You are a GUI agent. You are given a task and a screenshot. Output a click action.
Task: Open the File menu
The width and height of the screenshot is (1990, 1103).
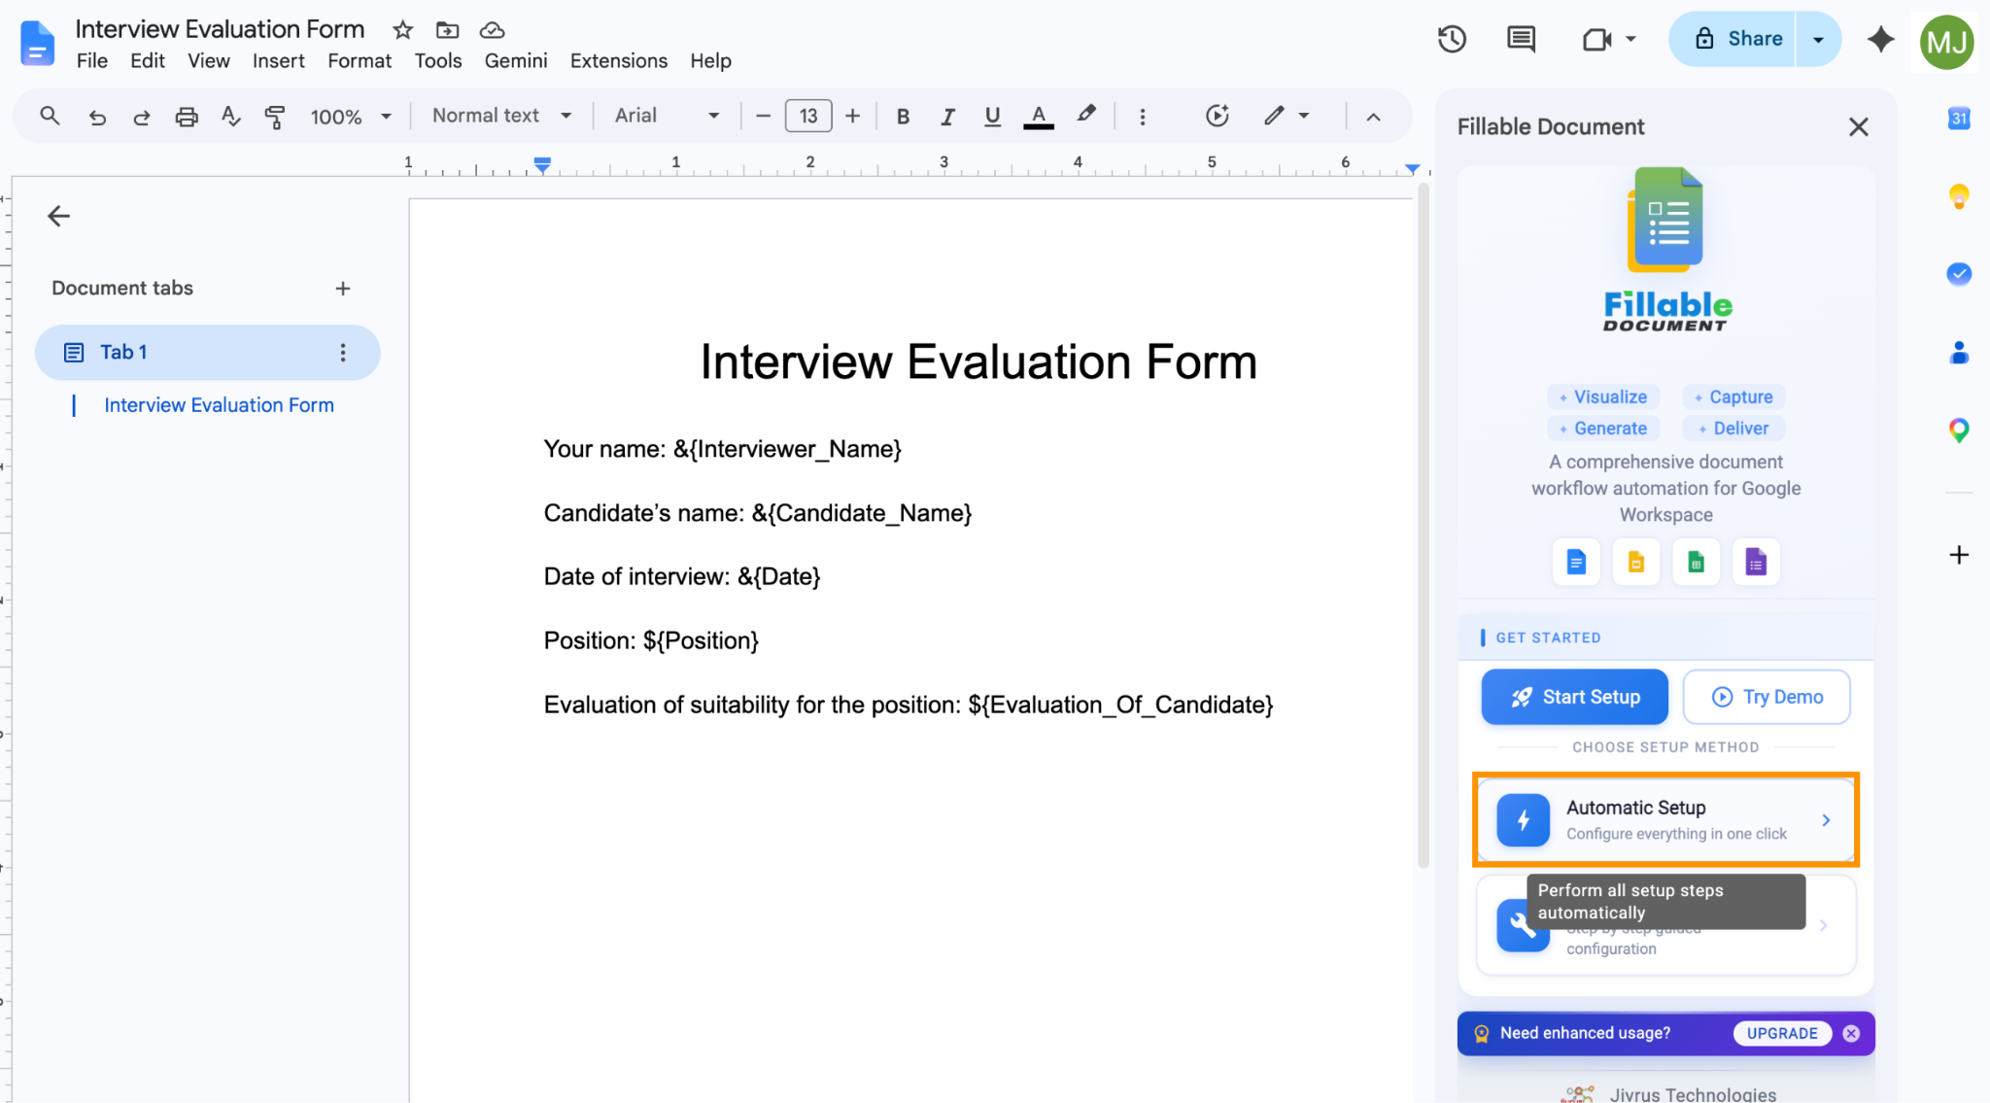tap(92, 60)
